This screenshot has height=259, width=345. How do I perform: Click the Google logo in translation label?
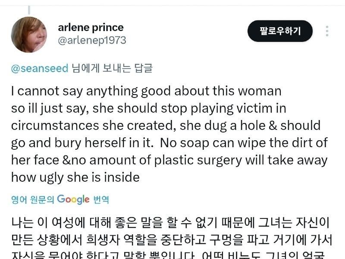(73, 199)
